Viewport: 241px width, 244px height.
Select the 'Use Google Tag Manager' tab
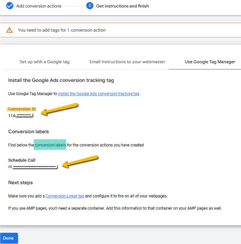tap(210, 62)
